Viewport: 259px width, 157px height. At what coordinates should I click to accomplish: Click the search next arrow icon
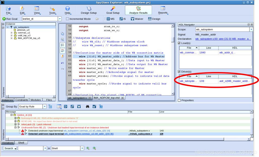pyautogui.click(x=94, y=148)
